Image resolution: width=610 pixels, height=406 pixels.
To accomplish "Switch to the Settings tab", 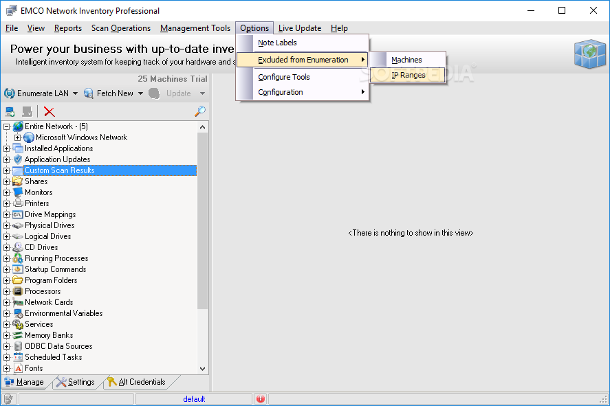I will pos(76,382).
